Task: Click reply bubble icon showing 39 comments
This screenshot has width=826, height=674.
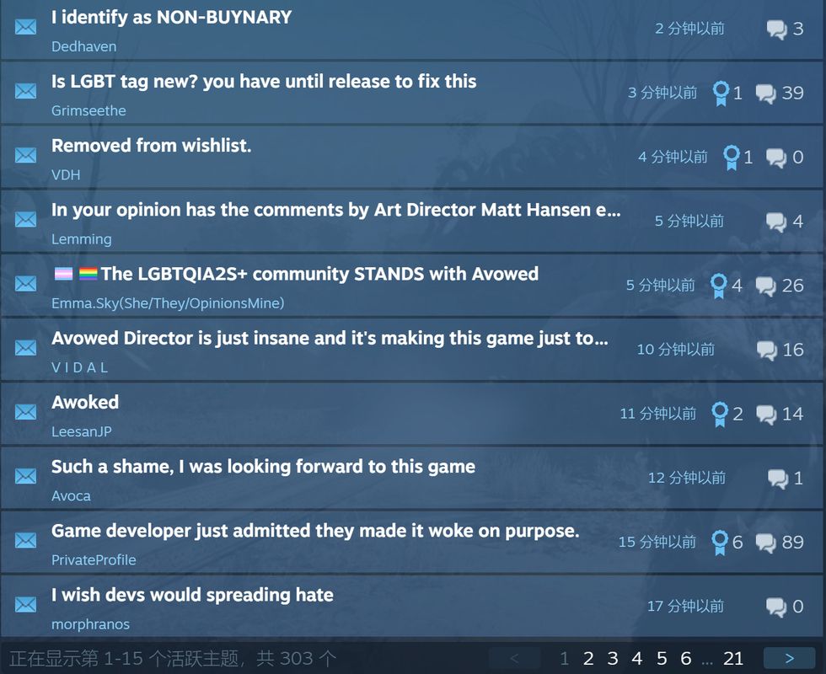Action: [765, 94]
